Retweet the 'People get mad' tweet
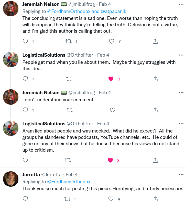The height and width of the screenshot is (203, 186). 69,79
